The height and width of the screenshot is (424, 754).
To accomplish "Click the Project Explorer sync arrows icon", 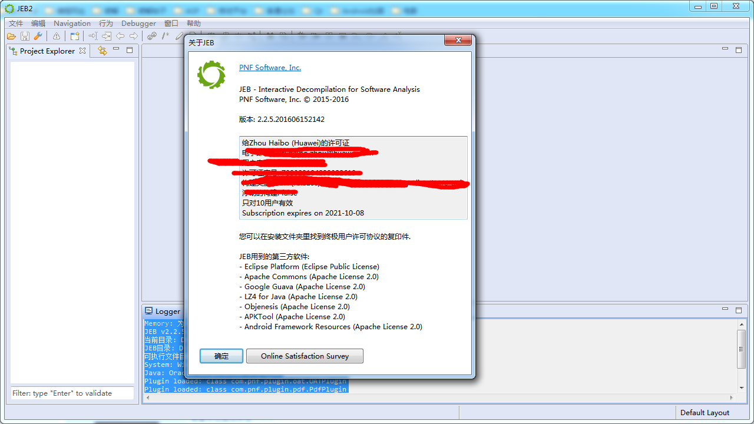I will 102,51.
